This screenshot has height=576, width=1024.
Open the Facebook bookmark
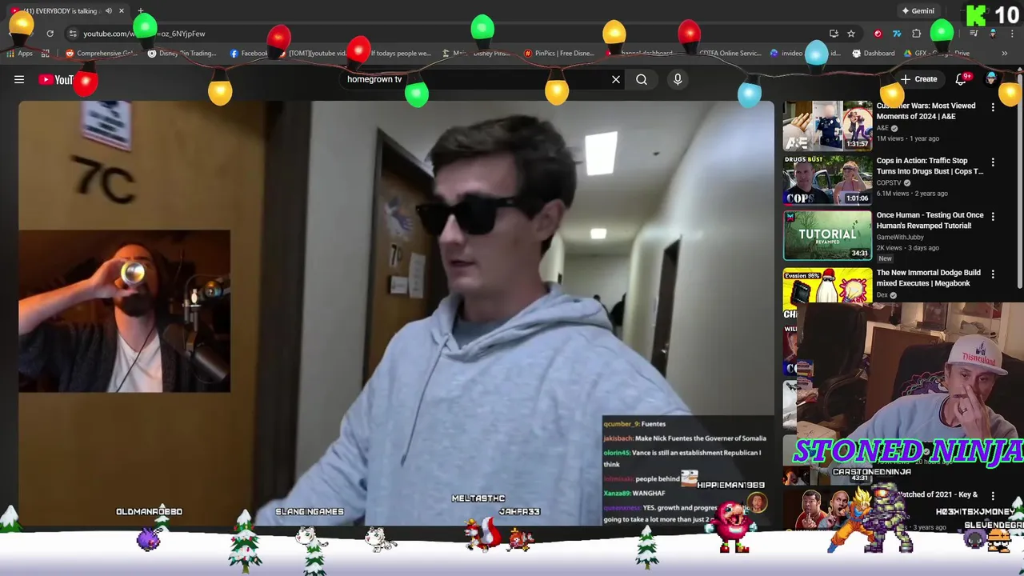click(250, 54)
